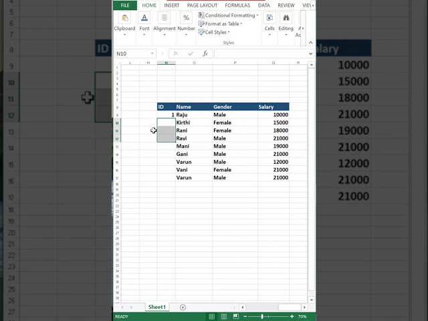Collapse the ribbon with the caret
Viewport: 428px width, 321px height.
coord(310,42)
